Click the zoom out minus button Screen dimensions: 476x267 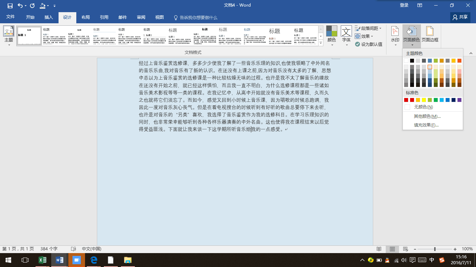(415, 249)
